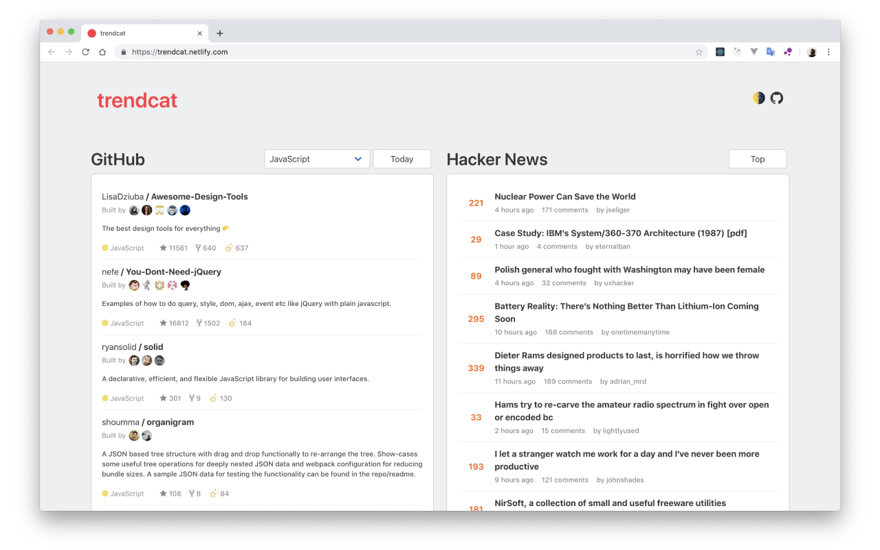Bookmark the page via the star icon
Image resolution: width=880 pixels, height=550 pixels.
pos(699,52)
